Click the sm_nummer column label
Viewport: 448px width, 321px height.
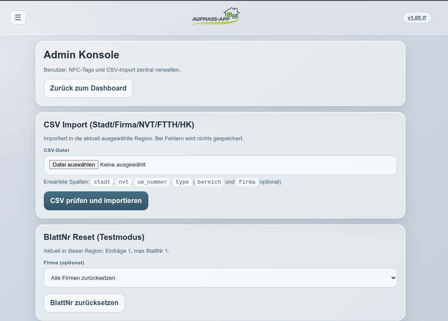[x=152, y=182]
